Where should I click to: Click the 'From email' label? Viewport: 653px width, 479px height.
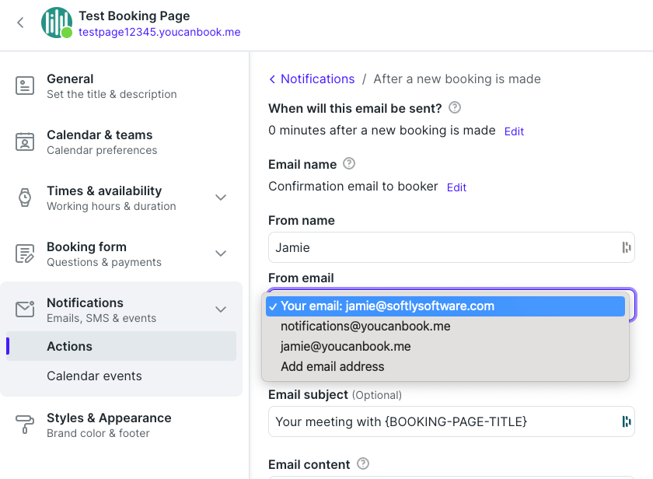point(301,278)
